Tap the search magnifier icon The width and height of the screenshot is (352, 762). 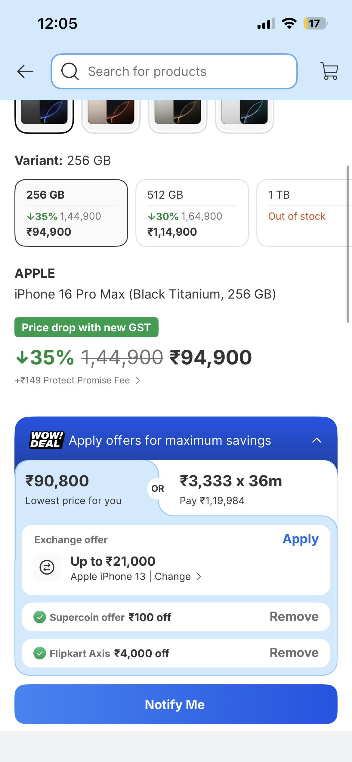70,71
